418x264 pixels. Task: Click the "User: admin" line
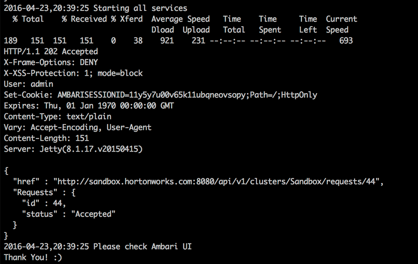click(28, 84)
